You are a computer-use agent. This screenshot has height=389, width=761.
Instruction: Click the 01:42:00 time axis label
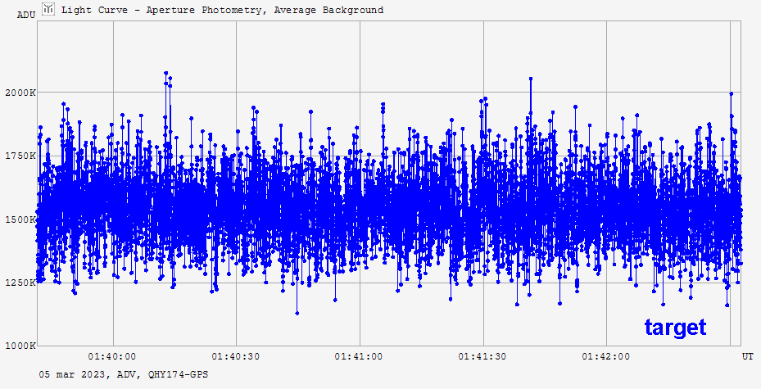pos(605,356)
